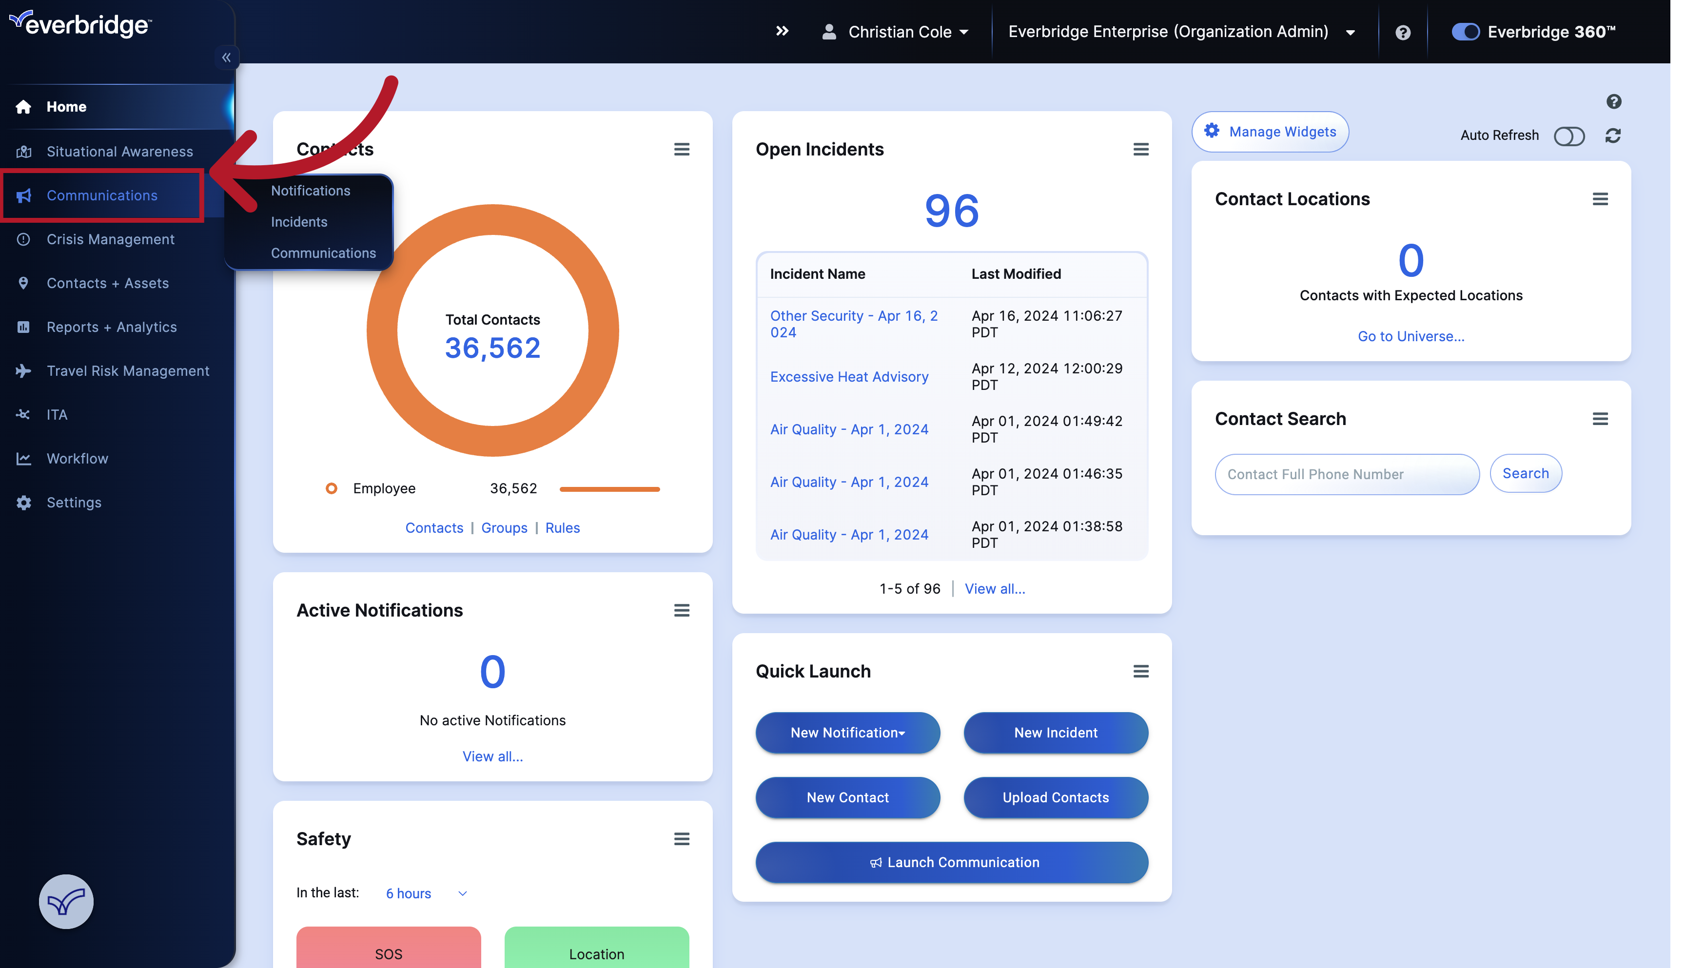The height and width of the screenshot is (968, 1685).
Task: Click Go to Universe link
Action: click(x=1411, y=336)
